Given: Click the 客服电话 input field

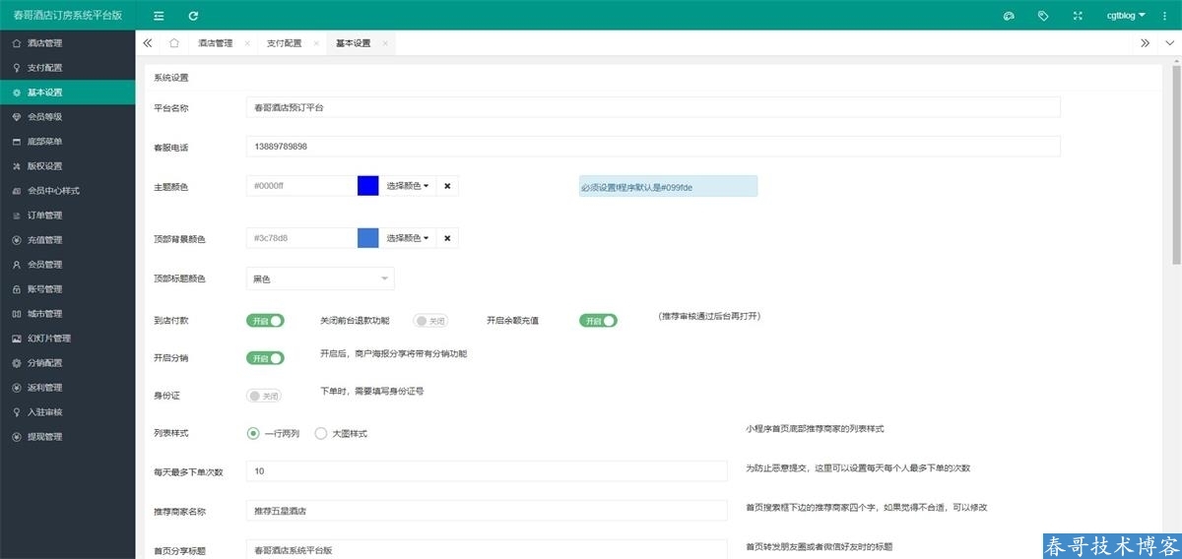Looking at the screenshot, I should (652, 147).
